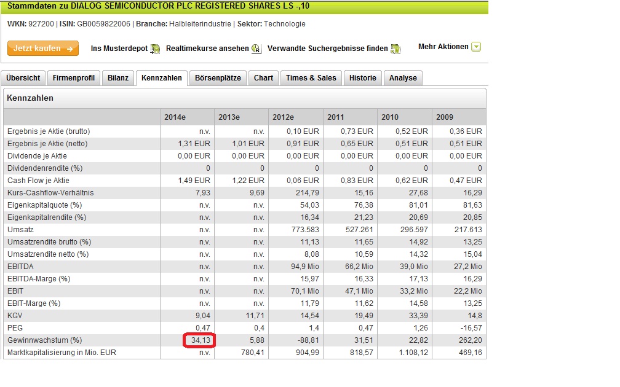This screenshot has width=620, height=387.
Task: Click the icon beside Verwandte Suchergebnisse finden
Action: pyautogui.click(x=395, y=49)
